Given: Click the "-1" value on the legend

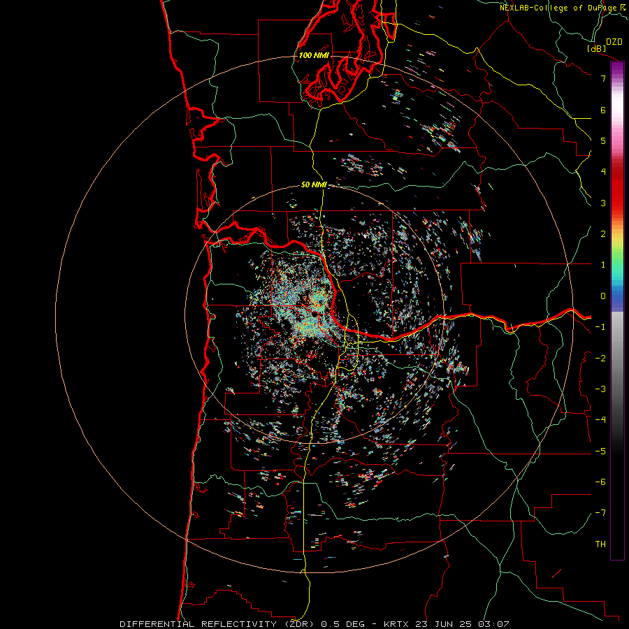Looking at the screenshot, I should (600, 327).
